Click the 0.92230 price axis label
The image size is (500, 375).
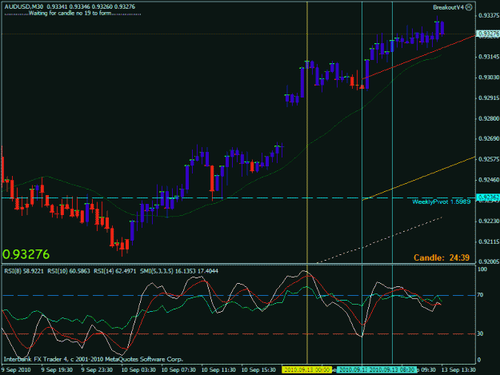[489, 221]
